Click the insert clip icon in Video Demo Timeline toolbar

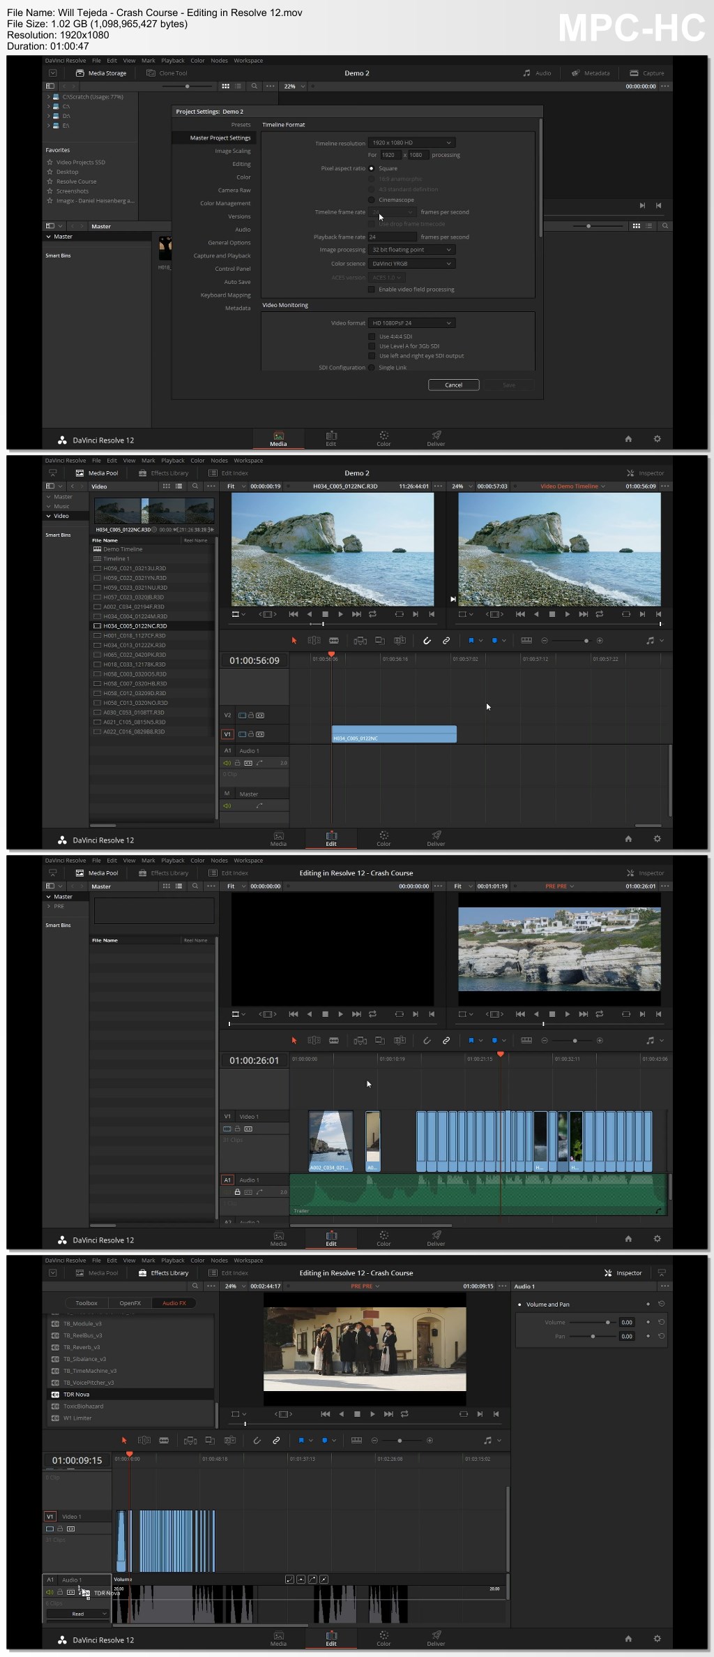360,641
